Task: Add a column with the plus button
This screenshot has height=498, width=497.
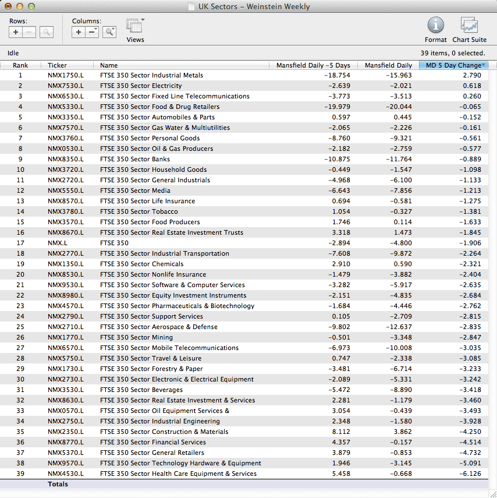Action: (79, 32)
